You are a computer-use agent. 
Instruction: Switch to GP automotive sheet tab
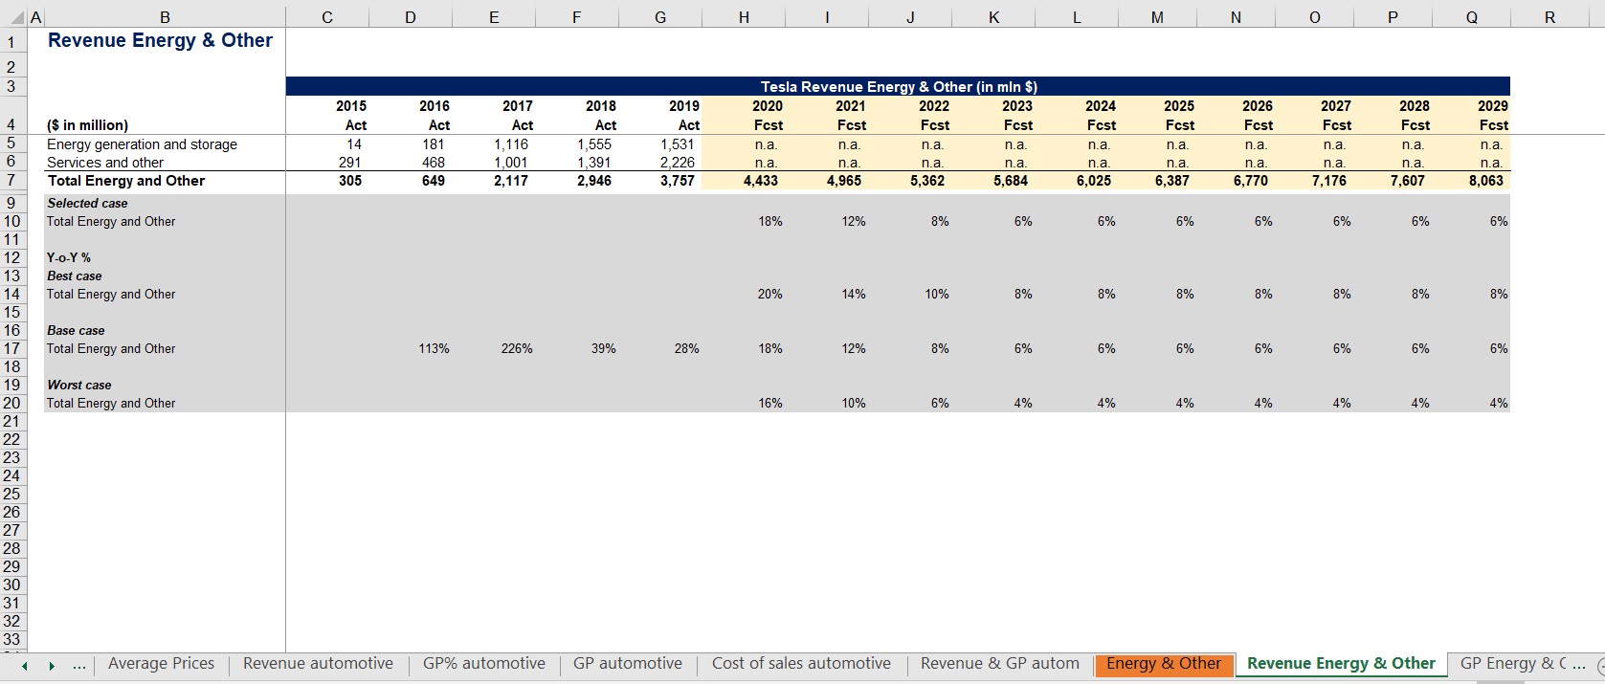628,664
